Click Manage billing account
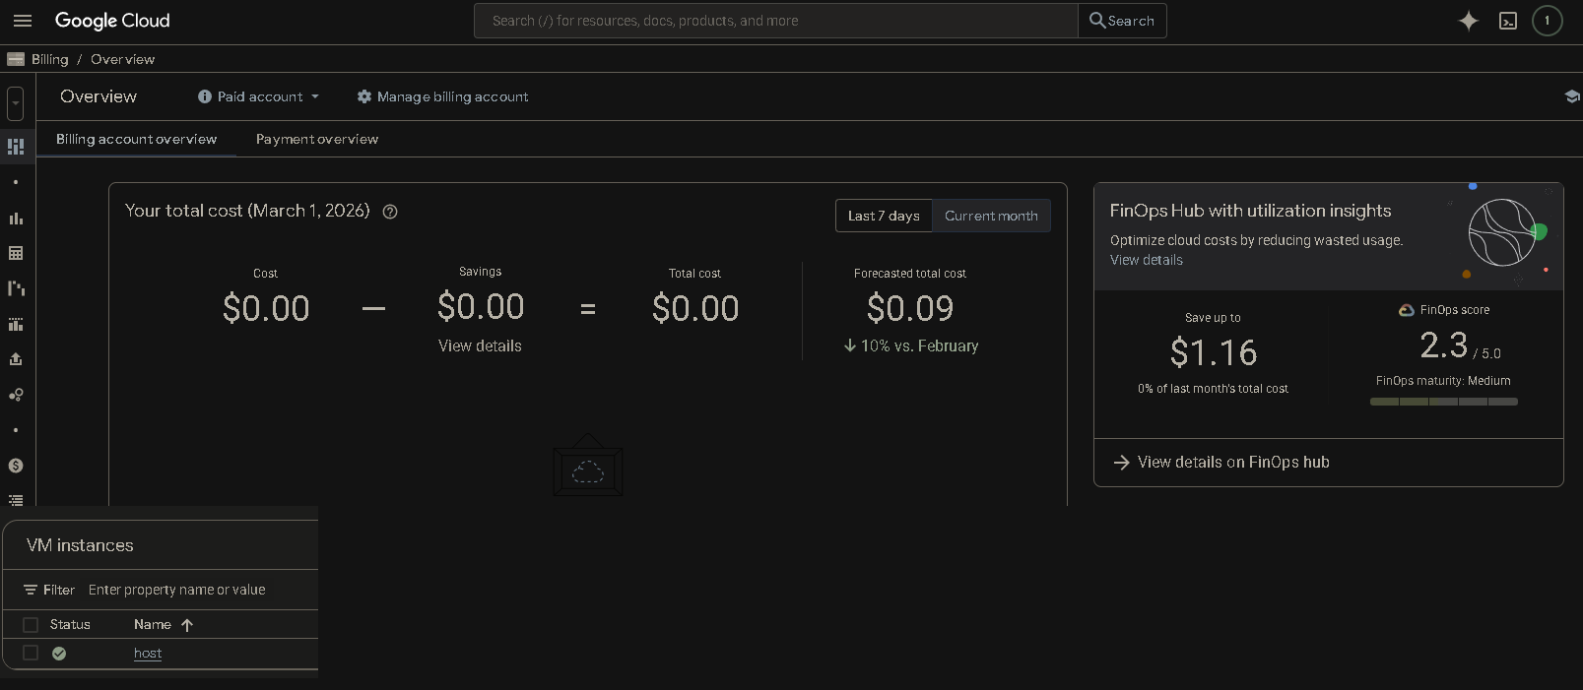Screen dimensions: 1583x690 [442, 96]
